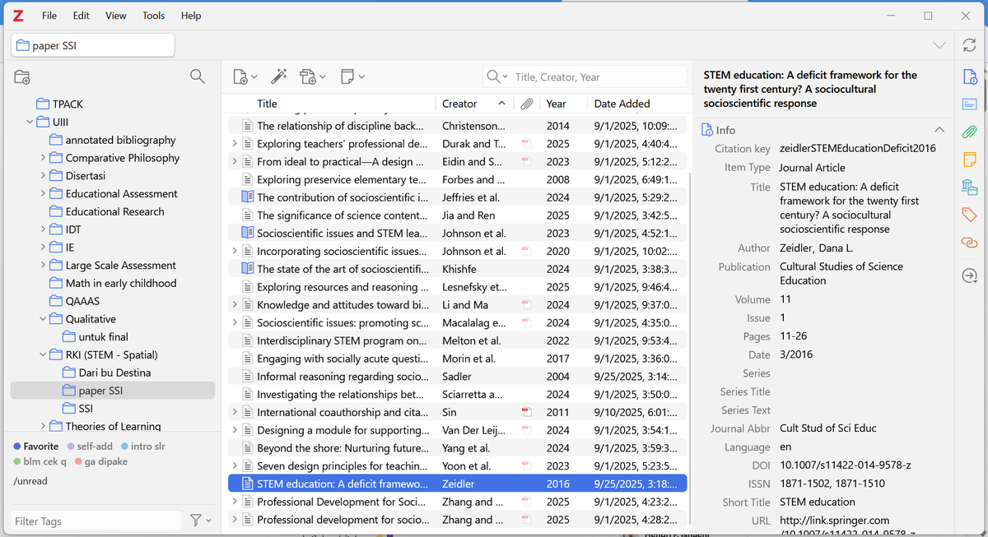The height and width of the screenshot is (537, 988).
Task: Select the Khishfe state of the art item
Action: click(457, 269)
